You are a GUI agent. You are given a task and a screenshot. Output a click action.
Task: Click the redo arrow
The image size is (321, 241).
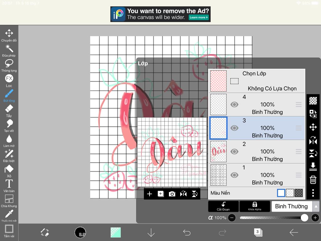pyautogui.click(x=222, y=233)
